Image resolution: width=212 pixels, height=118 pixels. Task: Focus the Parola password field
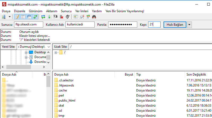point(123,24)
